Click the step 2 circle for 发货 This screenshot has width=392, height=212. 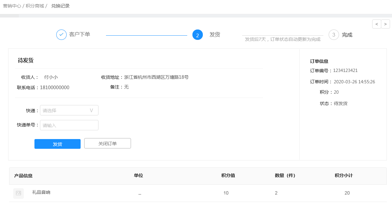[x=198, y=35]
